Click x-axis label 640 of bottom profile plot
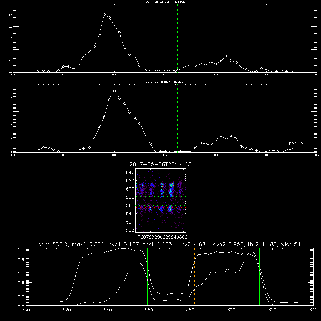Screen dimensions: 321x321 pyautogui.click(x=313, y=310)
